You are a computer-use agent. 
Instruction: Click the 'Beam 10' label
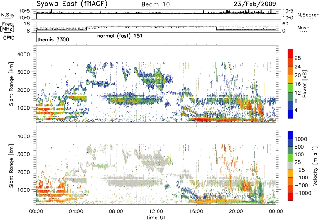(x=156, y=4)
